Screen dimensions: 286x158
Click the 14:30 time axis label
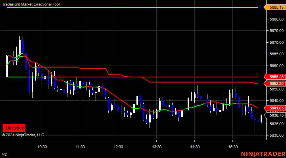tap(195, 147)
